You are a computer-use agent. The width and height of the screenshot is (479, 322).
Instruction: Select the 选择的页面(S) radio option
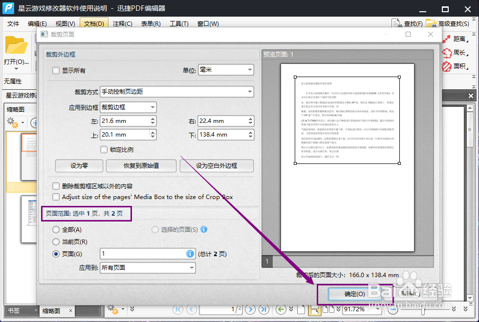[155, 229]
